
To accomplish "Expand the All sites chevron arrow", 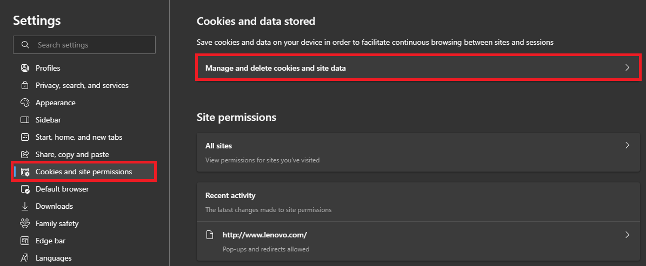I will tap(627, 146).
